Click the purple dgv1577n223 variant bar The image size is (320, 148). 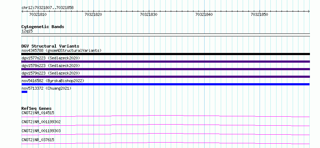coord(165,62)
